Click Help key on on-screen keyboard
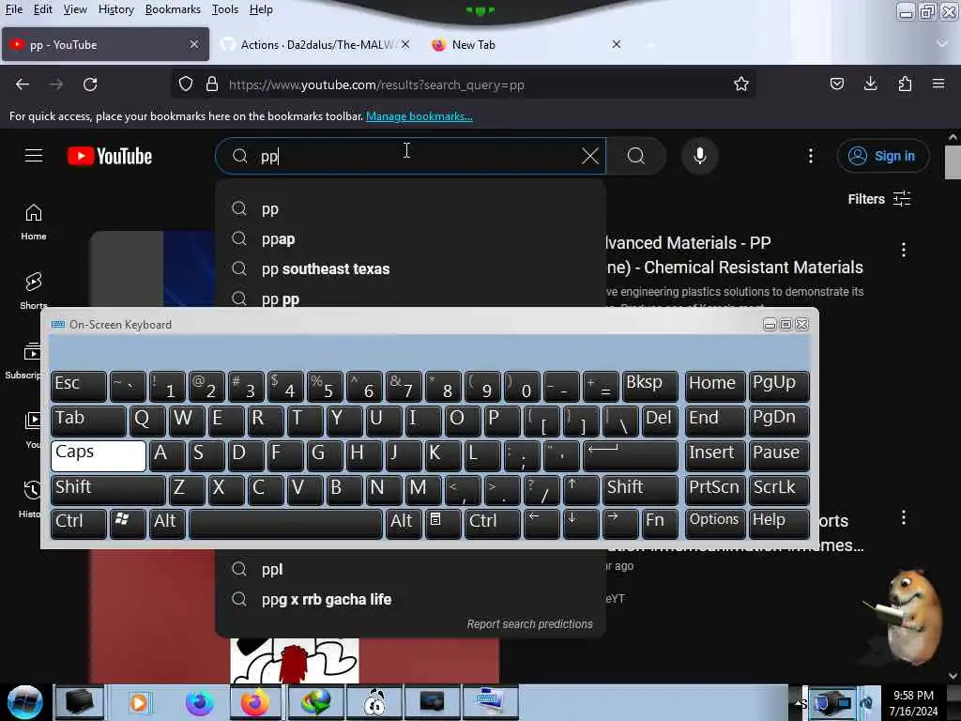961x721 pixels. (x=779, y=523)
